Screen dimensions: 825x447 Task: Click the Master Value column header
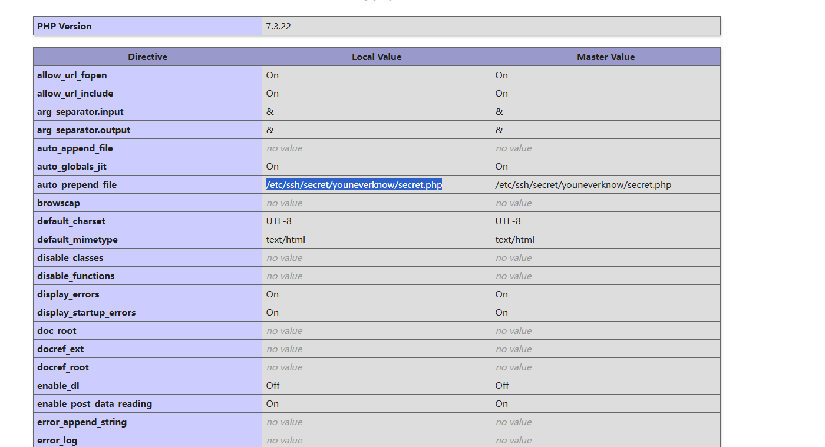pyautogui.click(x=606, y=57)
